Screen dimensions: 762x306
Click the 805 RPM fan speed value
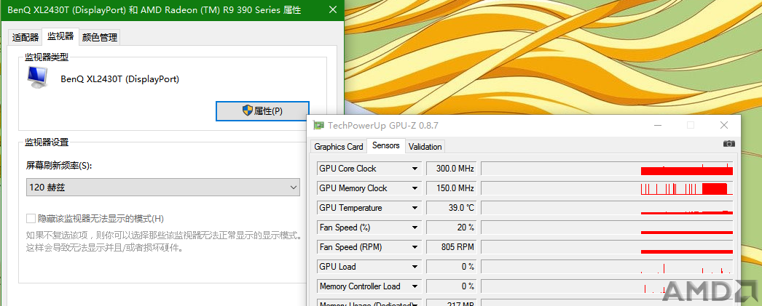452,247
